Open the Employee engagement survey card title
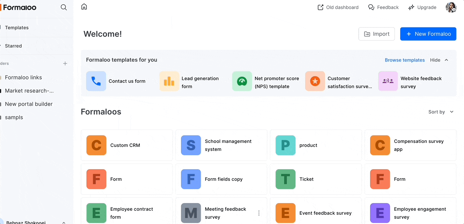 [x=420, y=213]
